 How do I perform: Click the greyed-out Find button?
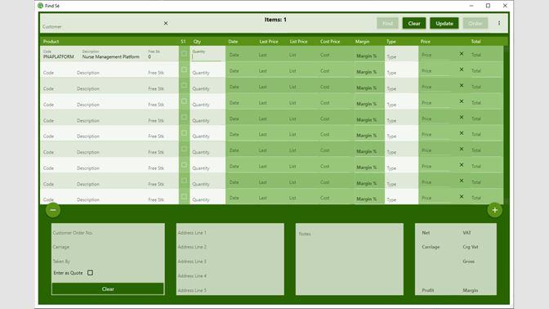click(387, 23)
